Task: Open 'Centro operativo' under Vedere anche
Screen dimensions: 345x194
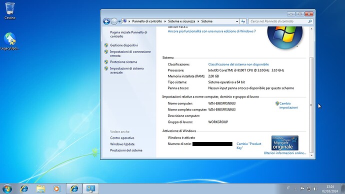Action: (x=122, y=138)
